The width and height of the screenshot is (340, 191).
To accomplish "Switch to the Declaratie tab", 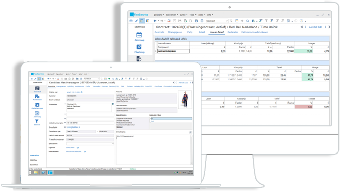I will [232, 32].
